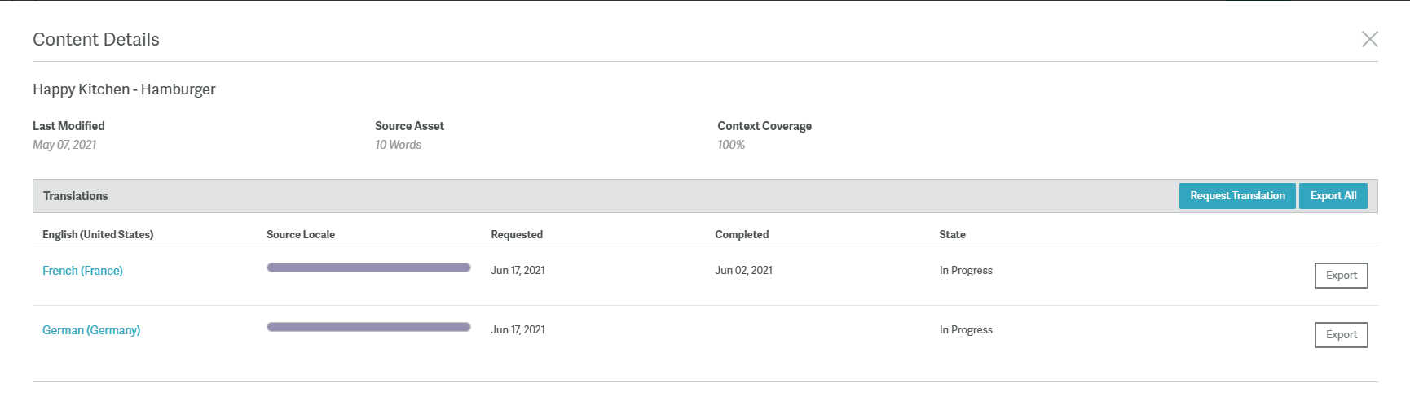Click the French translation progress bar
The width and height of the screenshot is (1410, 418).
(368, 268)
